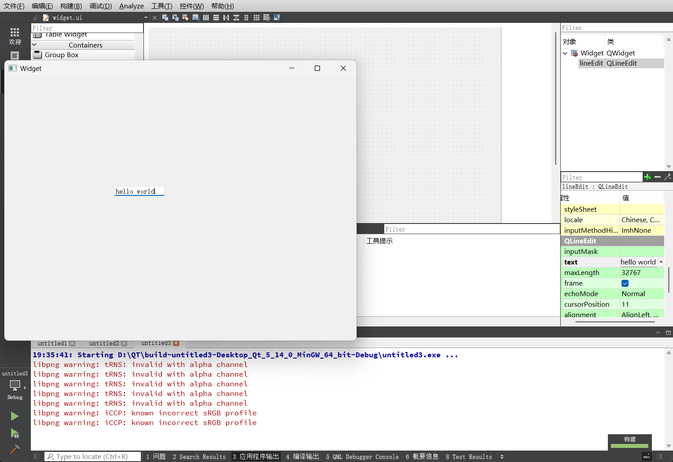Click the hello world line edit in Widget window
The width and height of the screenshot is (673, 462).
tap(139, 191)
